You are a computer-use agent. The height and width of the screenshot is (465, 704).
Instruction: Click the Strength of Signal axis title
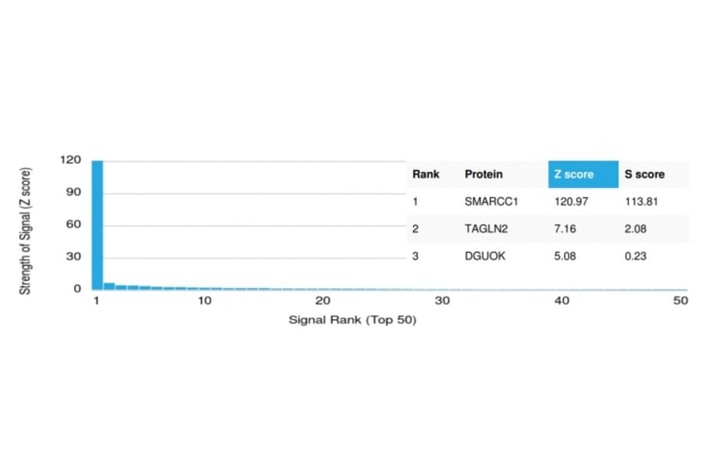point(26,231)
